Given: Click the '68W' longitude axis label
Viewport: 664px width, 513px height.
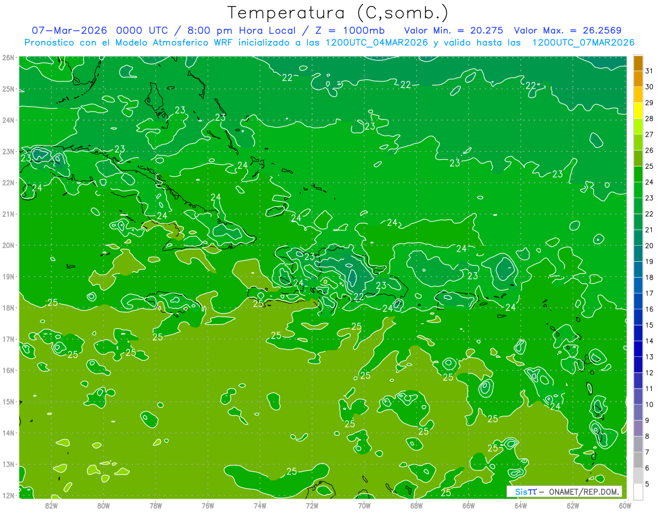Looking at the screenshot, I should click(417, 505).
